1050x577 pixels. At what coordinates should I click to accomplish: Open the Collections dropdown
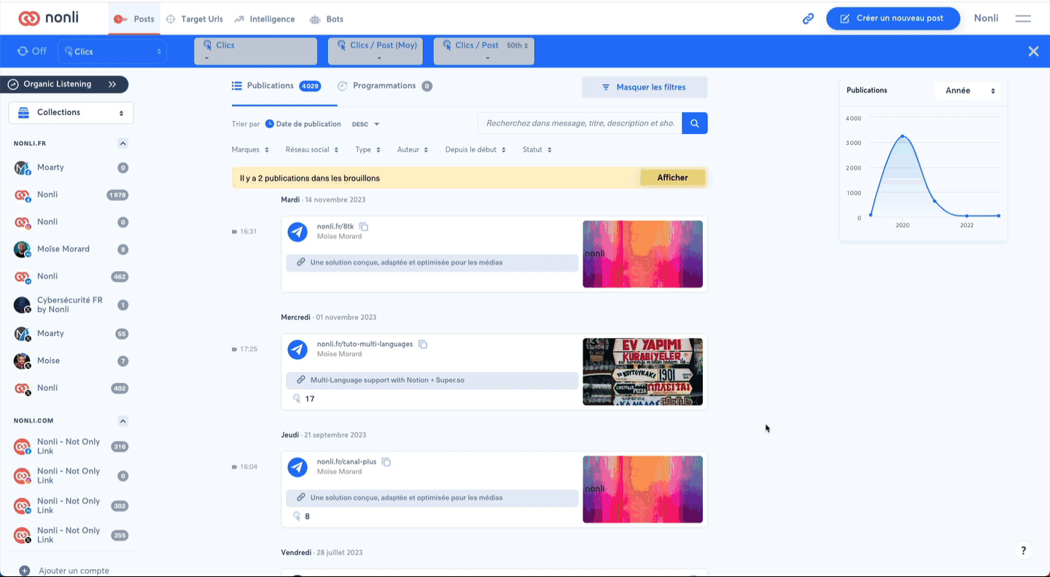tap(71, 113)
